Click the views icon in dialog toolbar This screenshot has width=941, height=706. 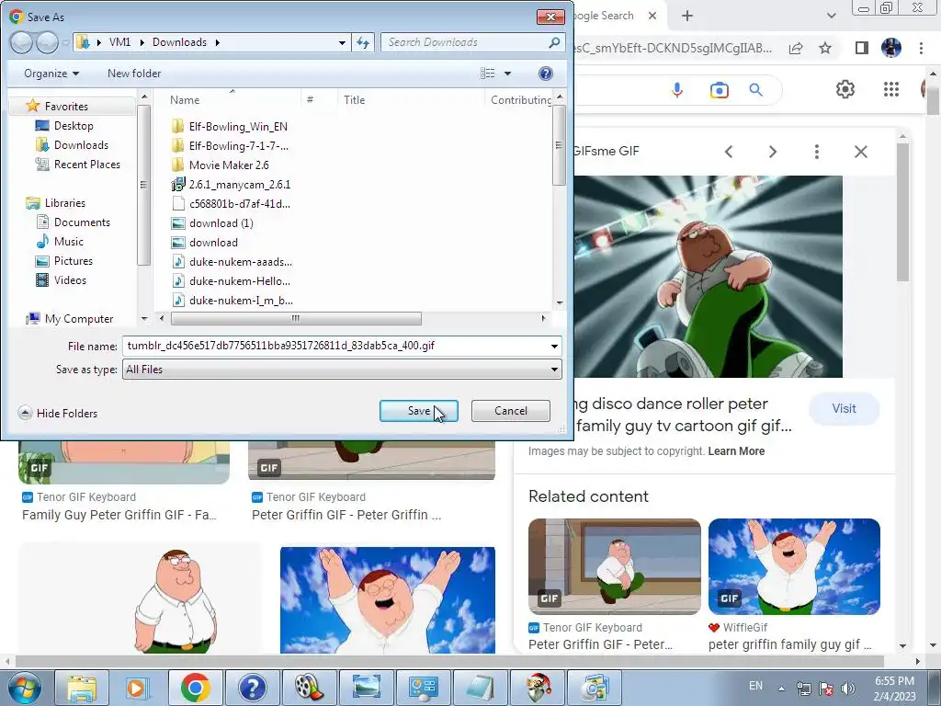(487, 74)
